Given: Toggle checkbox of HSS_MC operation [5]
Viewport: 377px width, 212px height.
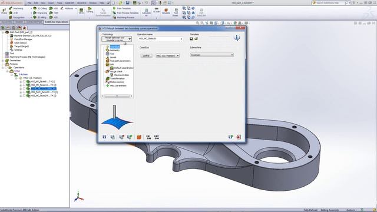Looking at the screenshot, I should (x=24, y=95).
